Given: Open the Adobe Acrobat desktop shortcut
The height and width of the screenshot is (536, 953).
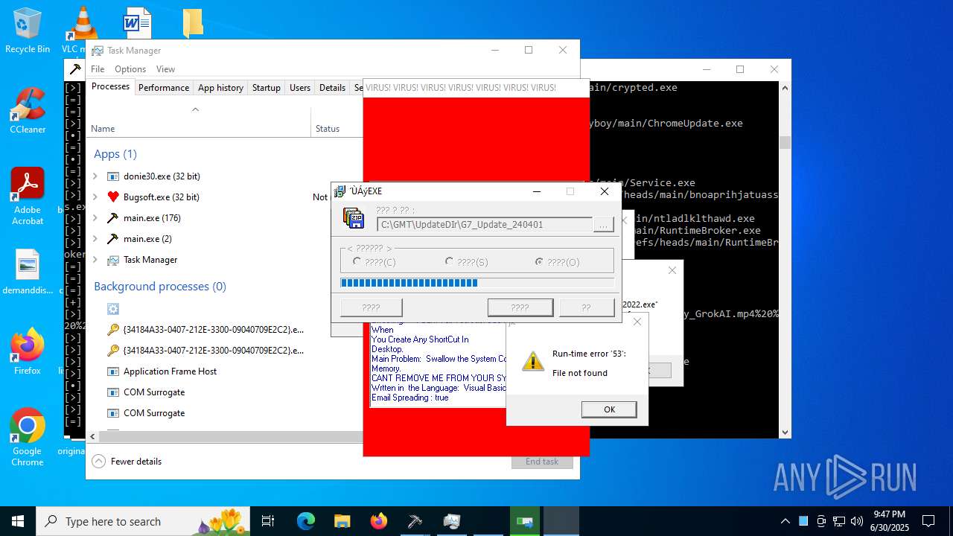Looking at the screenshot, I should [x=28, y=196].
